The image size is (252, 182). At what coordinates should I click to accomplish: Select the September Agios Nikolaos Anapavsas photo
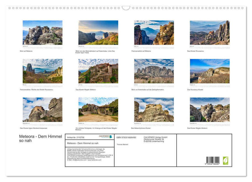tap(43, 110)
